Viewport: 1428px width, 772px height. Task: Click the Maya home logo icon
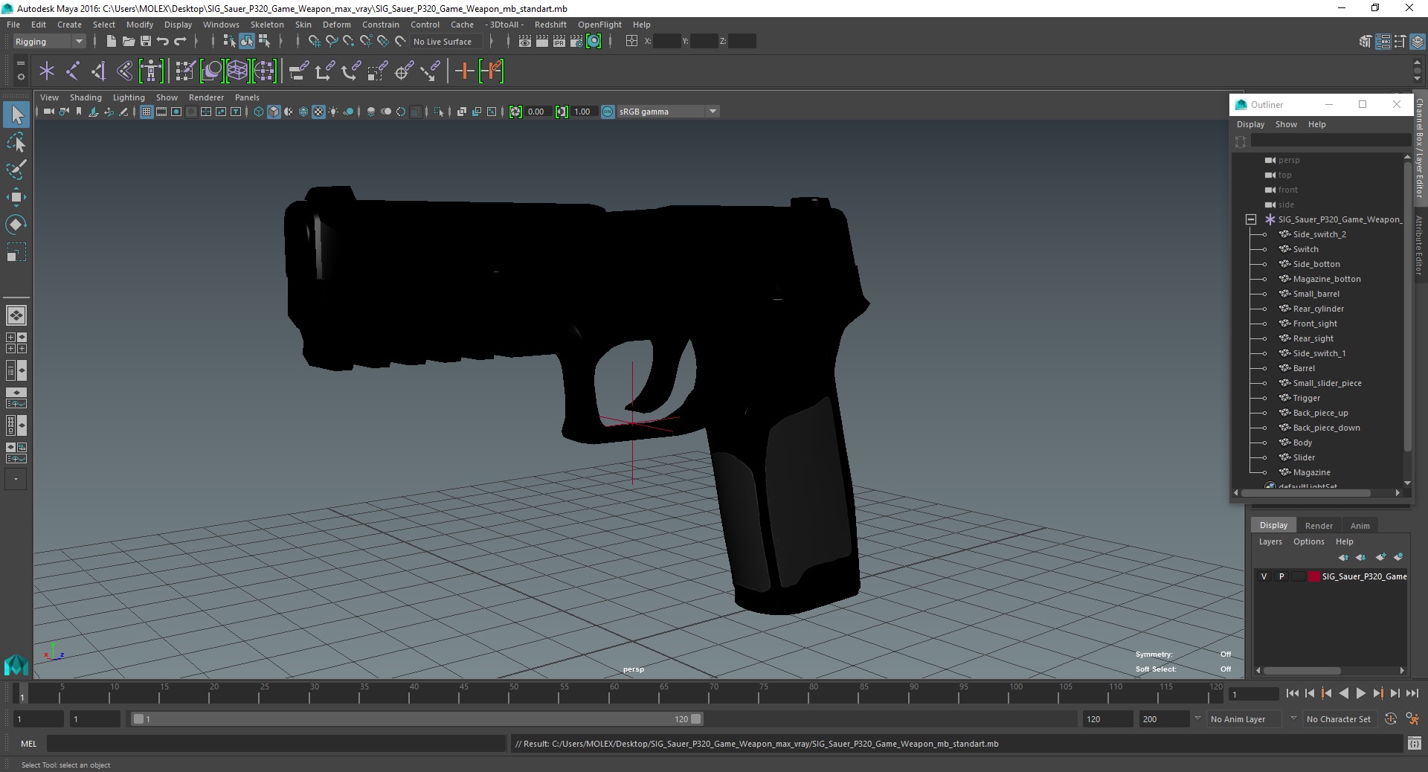pos(16,664)
